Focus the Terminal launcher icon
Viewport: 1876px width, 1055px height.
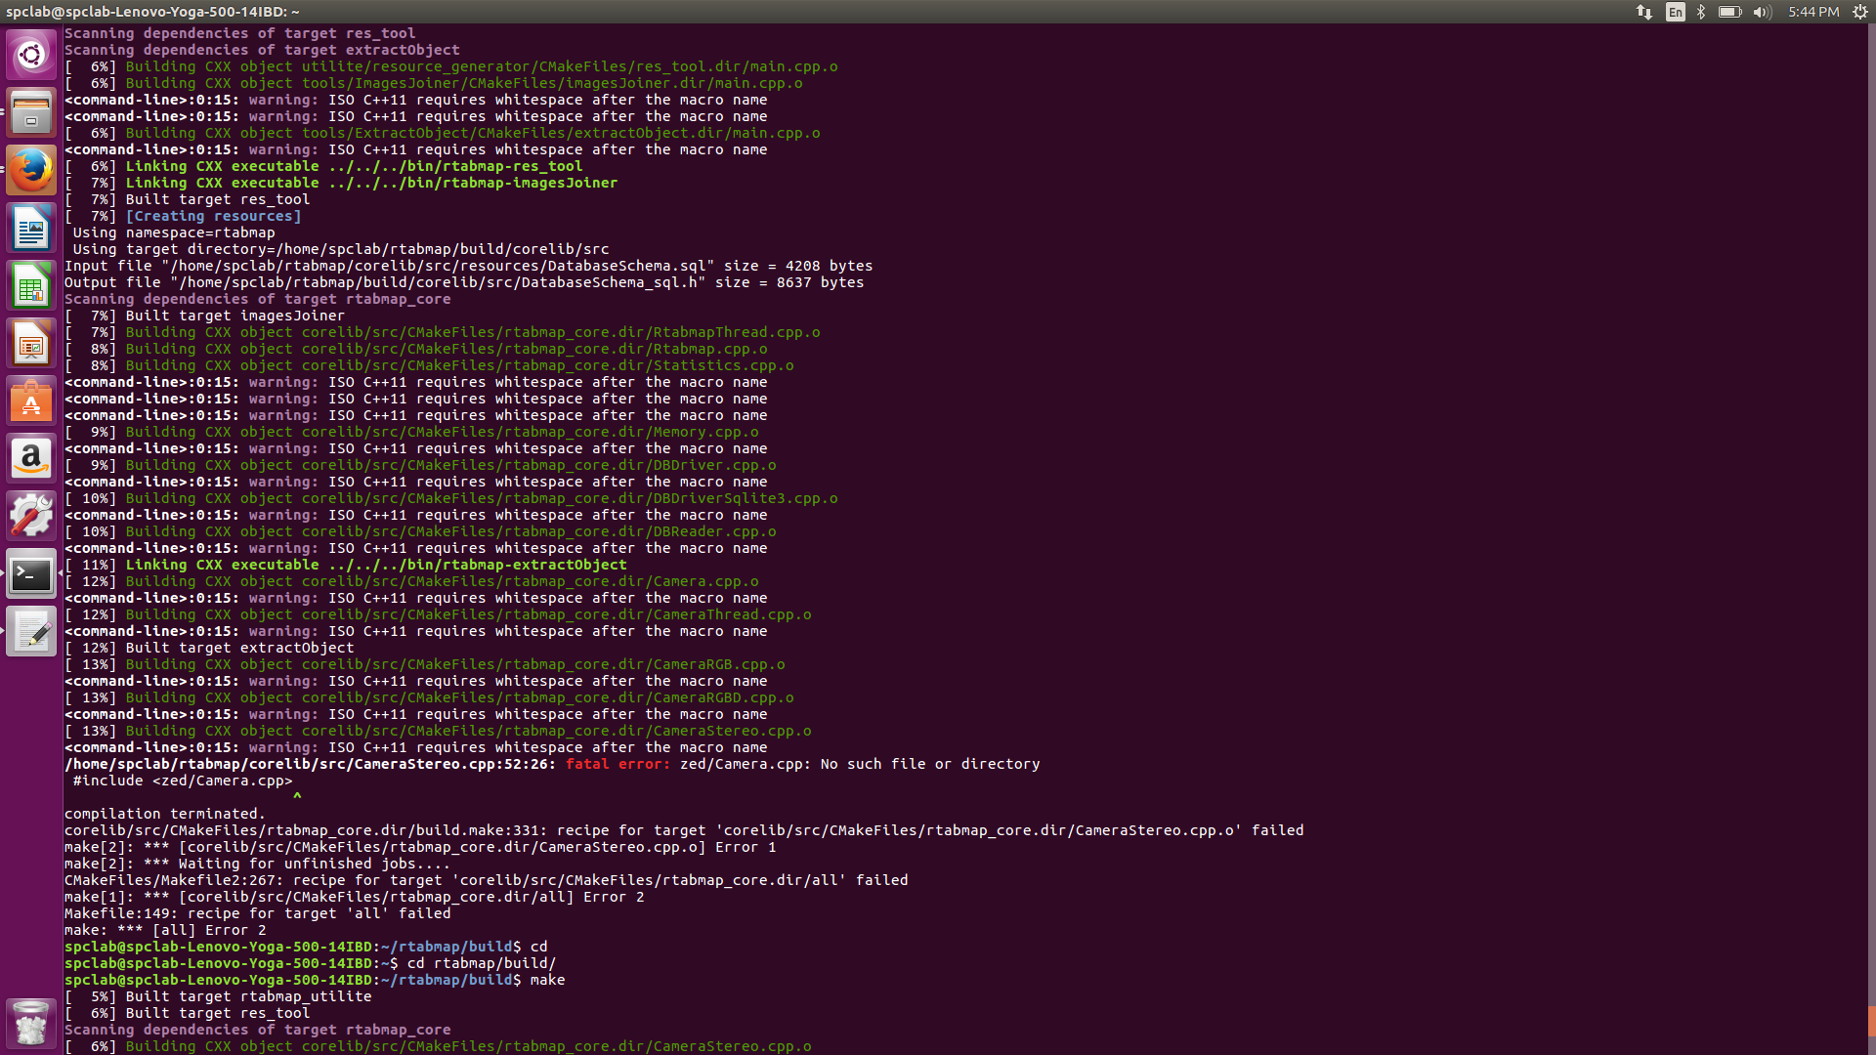31,574
